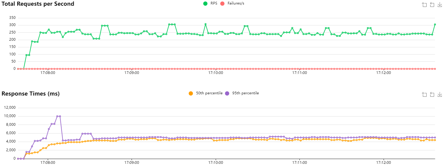Click the Total Requests per Second title

pyautogui.click(x=38, y=4)
